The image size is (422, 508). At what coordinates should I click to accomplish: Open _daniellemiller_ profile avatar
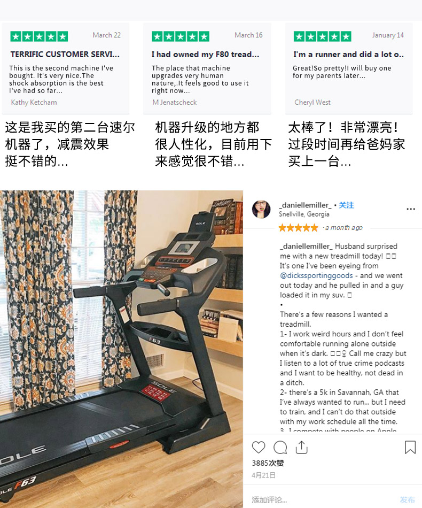(x=261, y=209)
